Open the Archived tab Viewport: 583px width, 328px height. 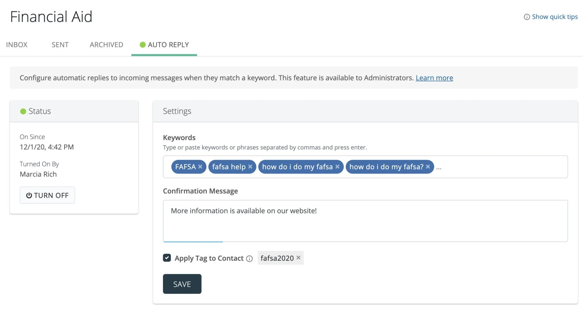[x=106, y=45]
